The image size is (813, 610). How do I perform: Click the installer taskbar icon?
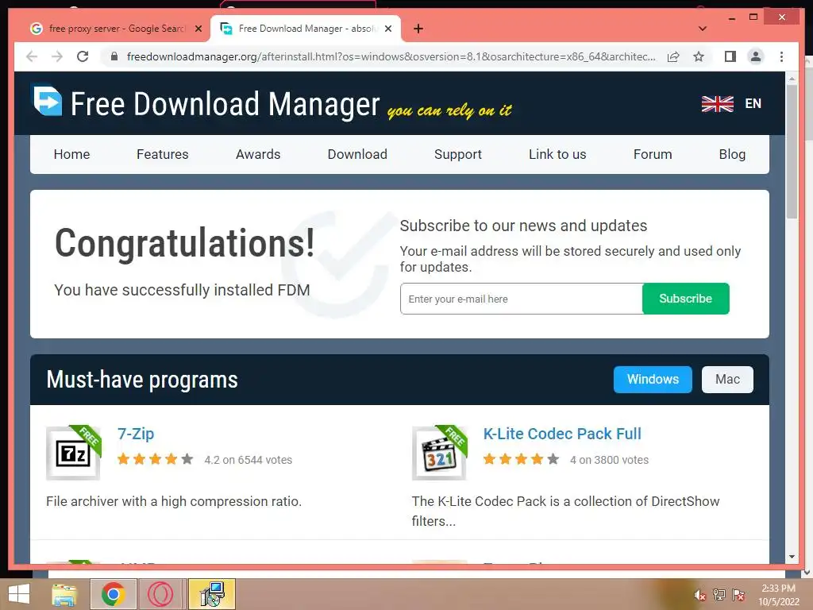pos(211,594)
